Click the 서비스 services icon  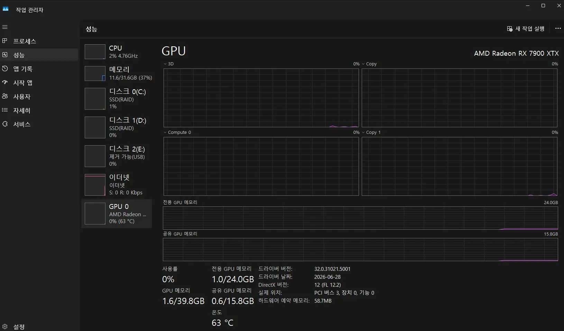5,124
